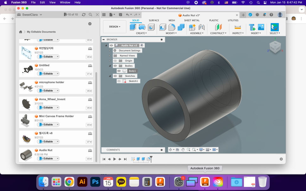
Task: Click the New Component icon
Action: click(192, 27)
